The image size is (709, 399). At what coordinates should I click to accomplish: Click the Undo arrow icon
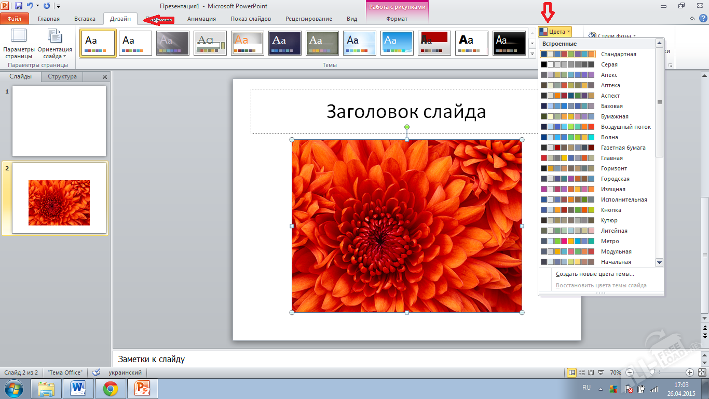(x=30, y=6)
